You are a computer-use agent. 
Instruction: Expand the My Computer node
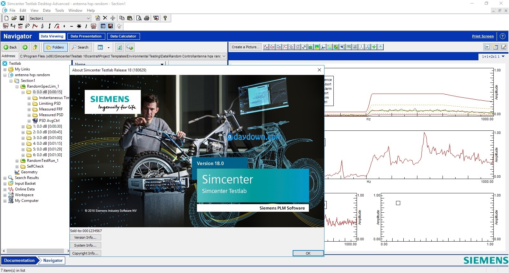point(5,201)
